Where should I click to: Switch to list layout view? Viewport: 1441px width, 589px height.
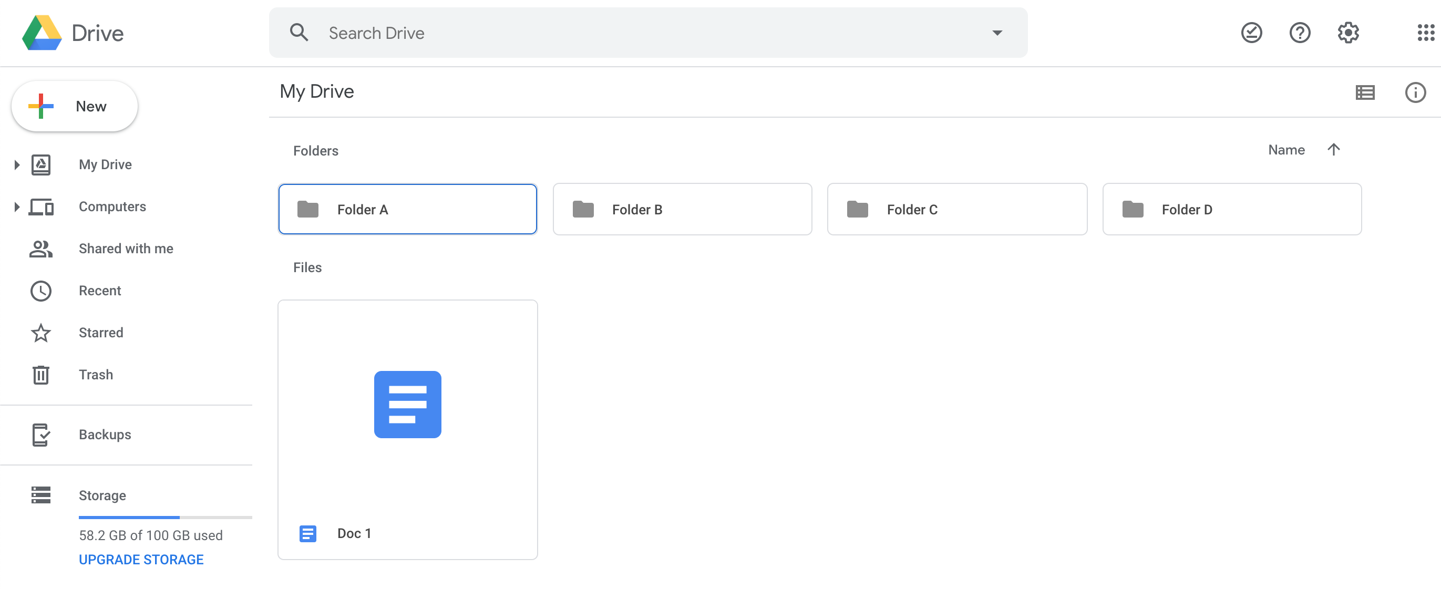click(x=1365, y=93)
